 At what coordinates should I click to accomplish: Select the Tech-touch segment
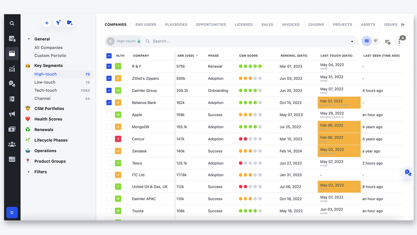pyautogui.click(x=46, y=90)
